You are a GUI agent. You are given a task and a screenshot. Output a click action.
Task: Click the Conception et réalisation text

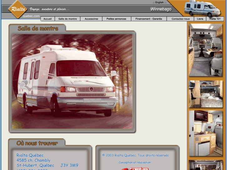[x=136, y=162]
